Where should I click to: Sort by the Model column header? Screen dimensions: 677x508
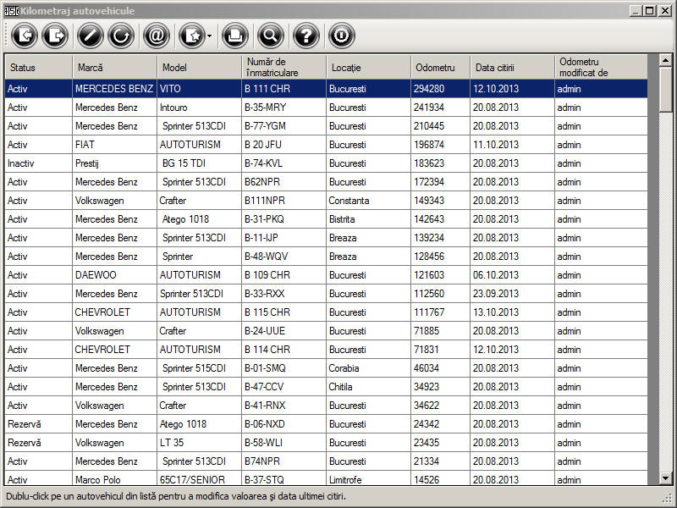(x=199, y=68)
